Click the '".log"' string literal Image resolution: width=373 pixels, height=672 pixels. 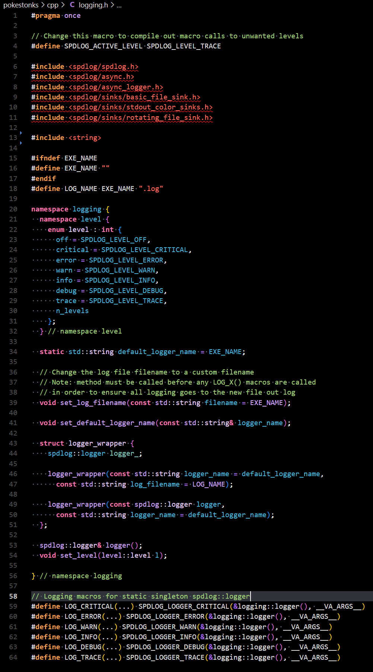pyautogui.click(x=151, y=189)
